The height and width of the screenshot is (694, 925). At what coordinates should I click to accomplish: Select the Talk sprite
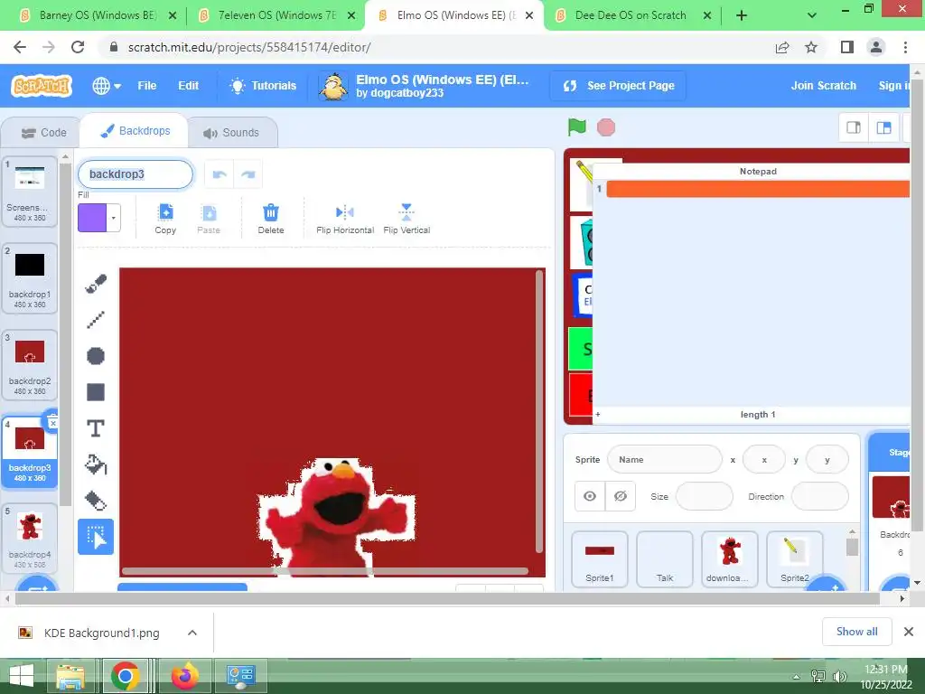[665, 558]
